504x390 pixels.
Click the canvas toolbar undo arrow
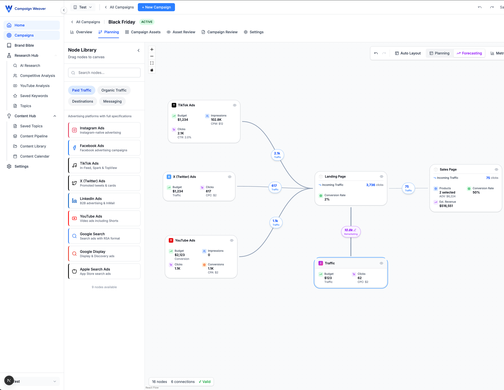[376, 53]
